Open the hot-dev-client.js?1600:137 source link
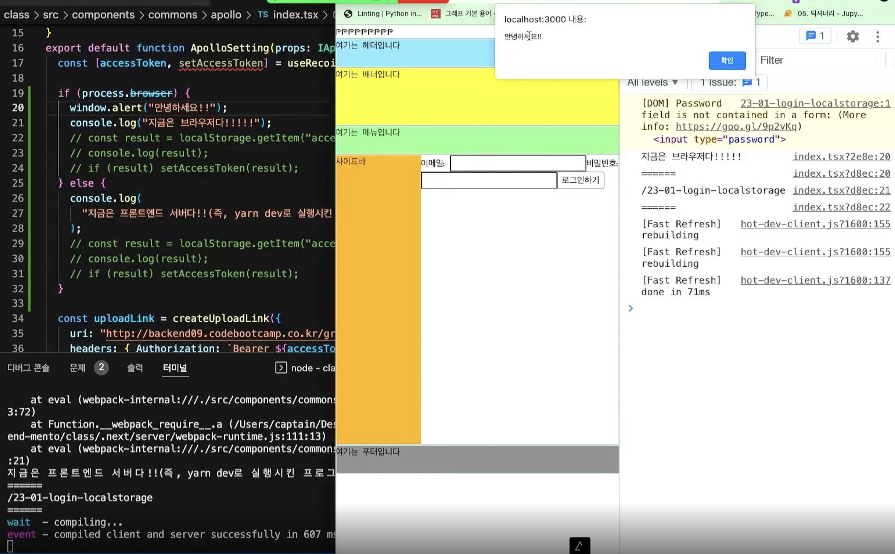The width and height of the screenshot is (895, 554). 815,280
